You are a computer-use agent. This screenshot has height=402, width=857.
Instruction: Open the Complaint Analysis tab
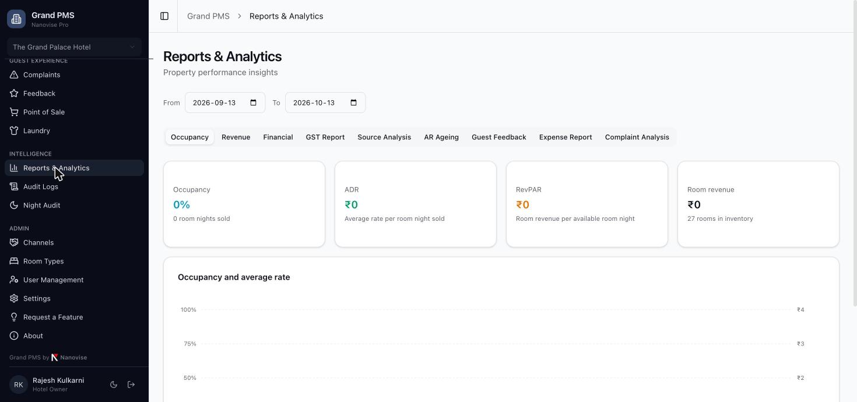tap(637, 137)
